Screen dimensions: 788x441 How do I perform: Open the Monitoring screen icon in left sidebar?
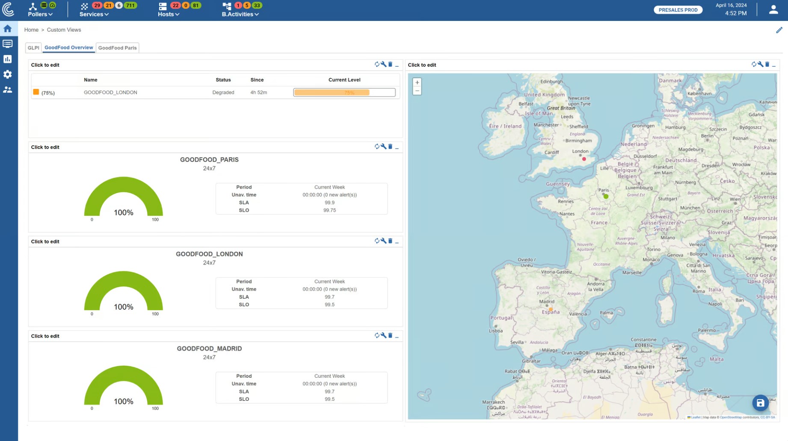coord(8,43)
